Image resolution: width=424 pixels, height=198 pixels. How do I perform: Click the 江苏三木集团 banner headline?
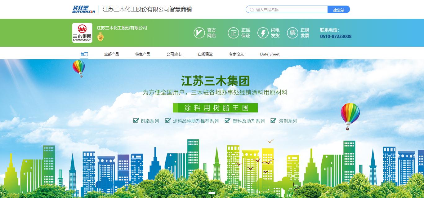(x=215, y=81)
